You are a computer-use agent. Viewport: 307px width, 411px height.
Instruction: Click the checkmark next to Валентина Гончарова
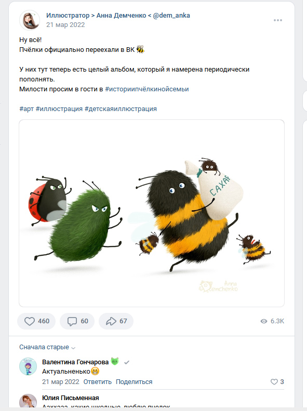click(x=127, y=363)
